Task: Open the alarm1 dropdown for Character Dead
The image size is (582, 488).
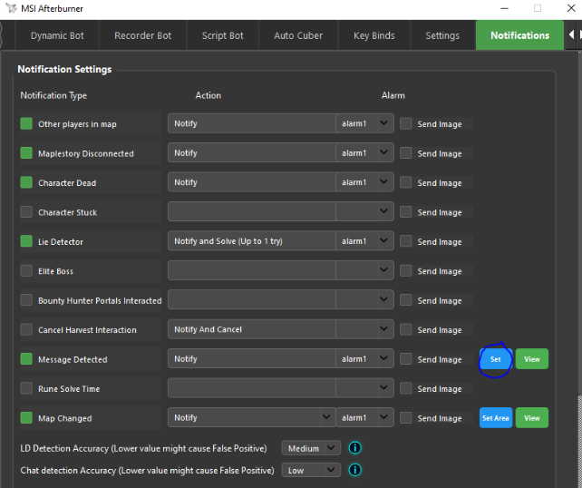Action: click(x=364, y=182)
